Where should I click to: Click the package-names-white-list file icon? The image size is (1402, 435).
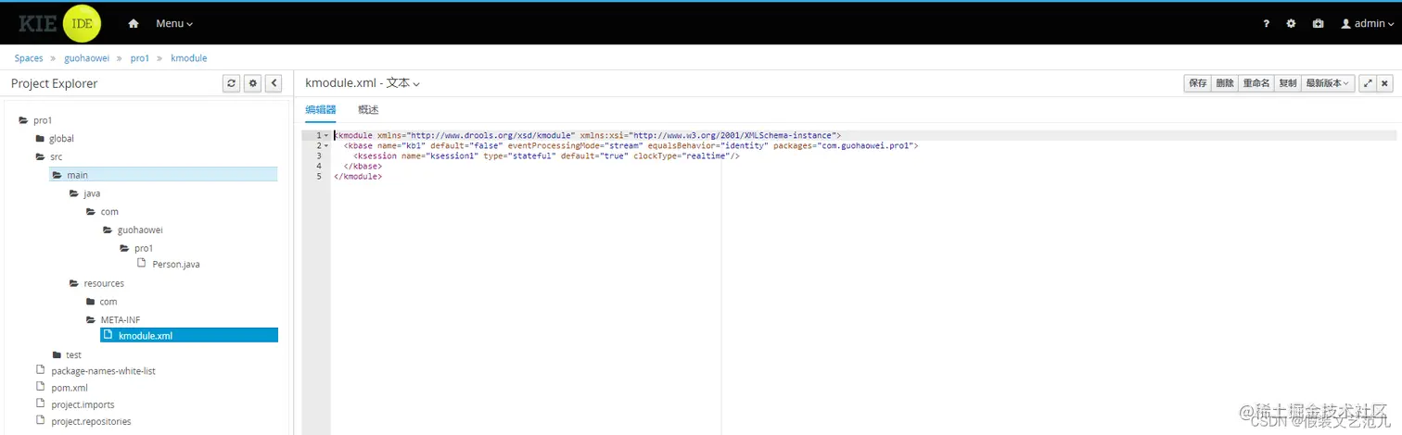click(x=40, y=370)
